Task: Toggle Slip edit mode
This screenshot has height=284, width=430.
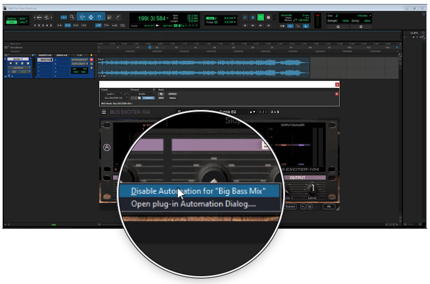Action: point(11,22)
